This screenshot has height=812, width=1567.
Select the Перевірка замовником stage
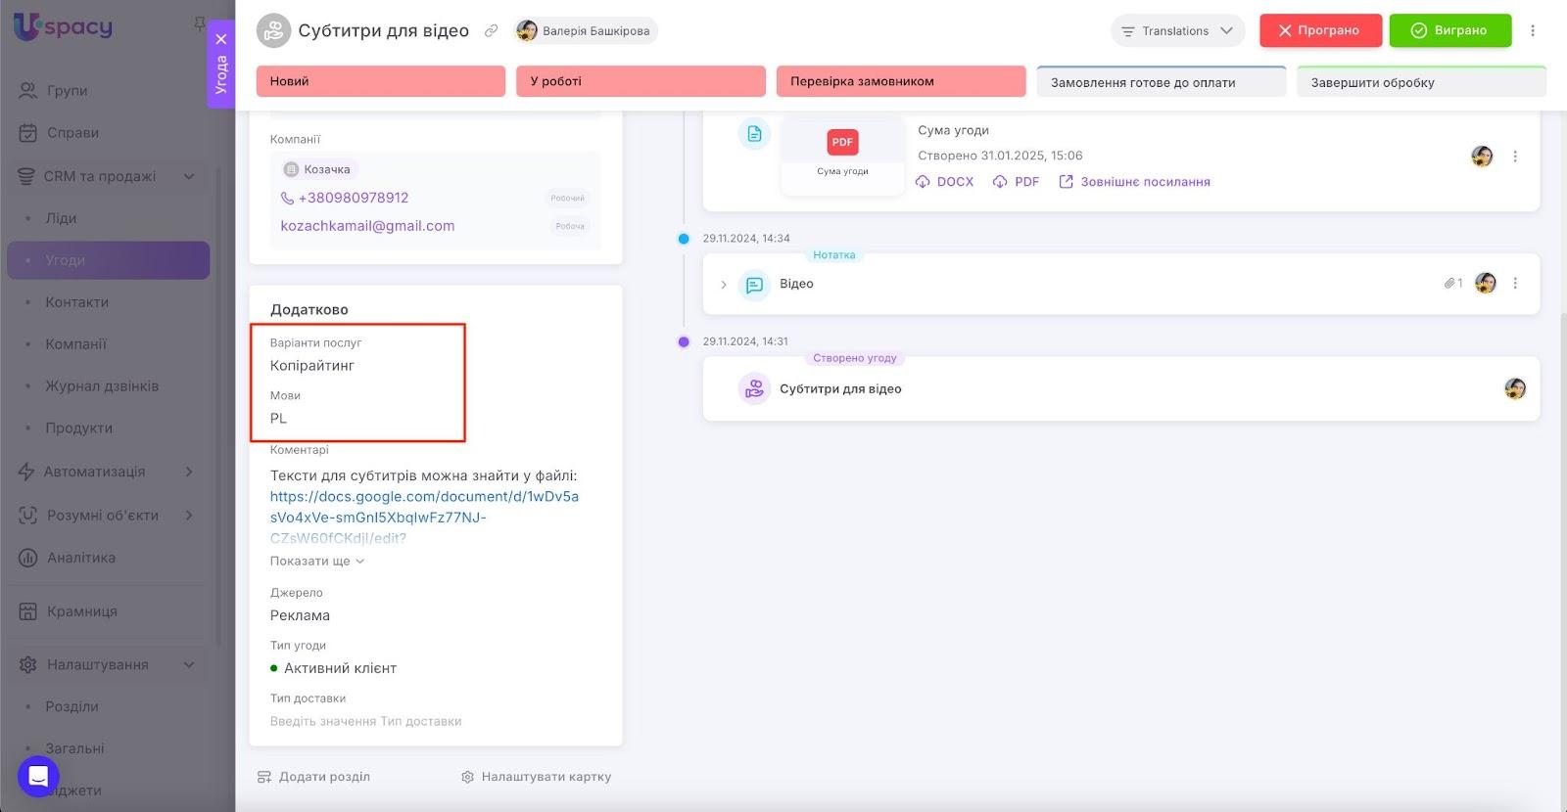pyautogui.click(x=901, y=81)
